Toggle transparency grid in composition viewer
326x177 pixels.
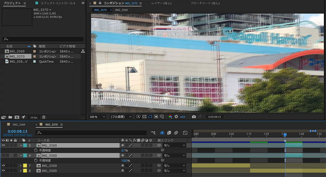pyautogui.click(x=144, y=117)
